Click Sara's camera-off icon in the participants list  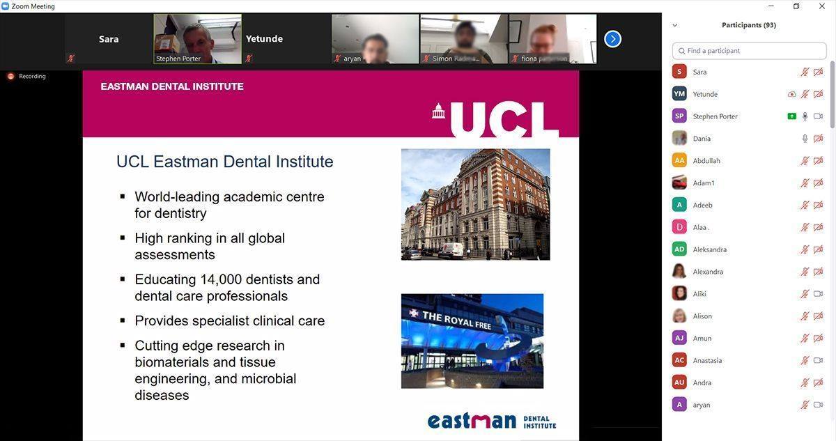(819, 72)
